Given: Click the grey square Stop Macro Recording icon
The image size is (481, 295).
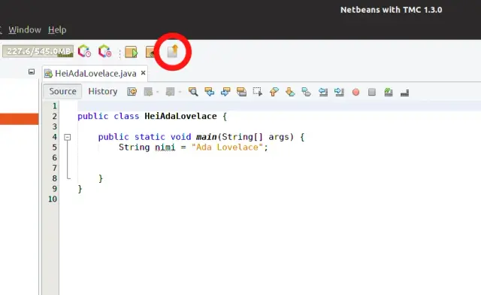Looking at the screenshot, I should pos(372,92).
